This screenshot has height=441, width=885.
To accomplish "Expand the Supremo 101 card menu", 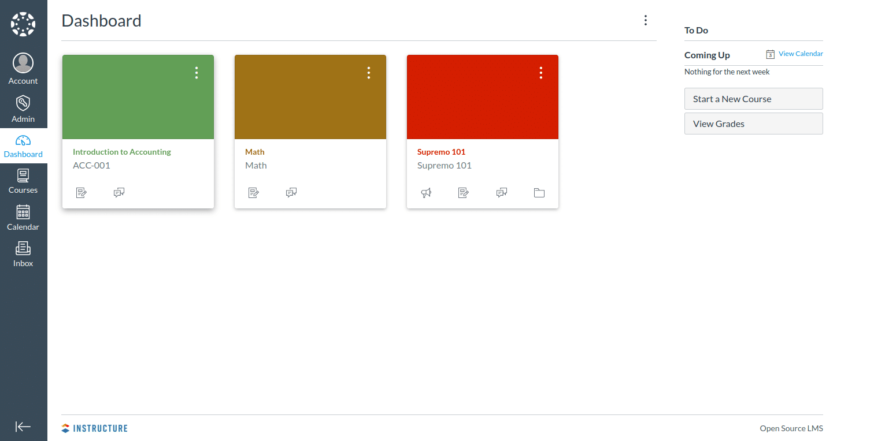I will (540, 72).
